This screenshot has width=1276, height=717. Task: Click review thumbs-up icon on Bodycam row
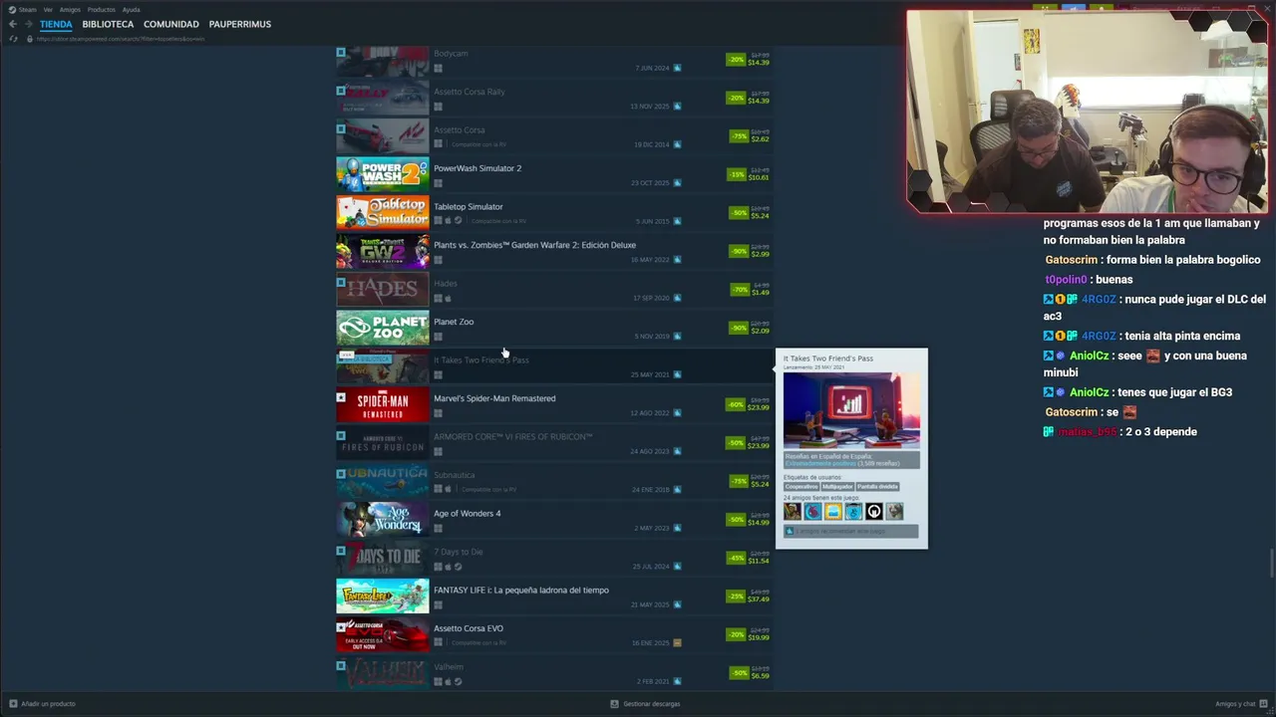coord(677,68)
